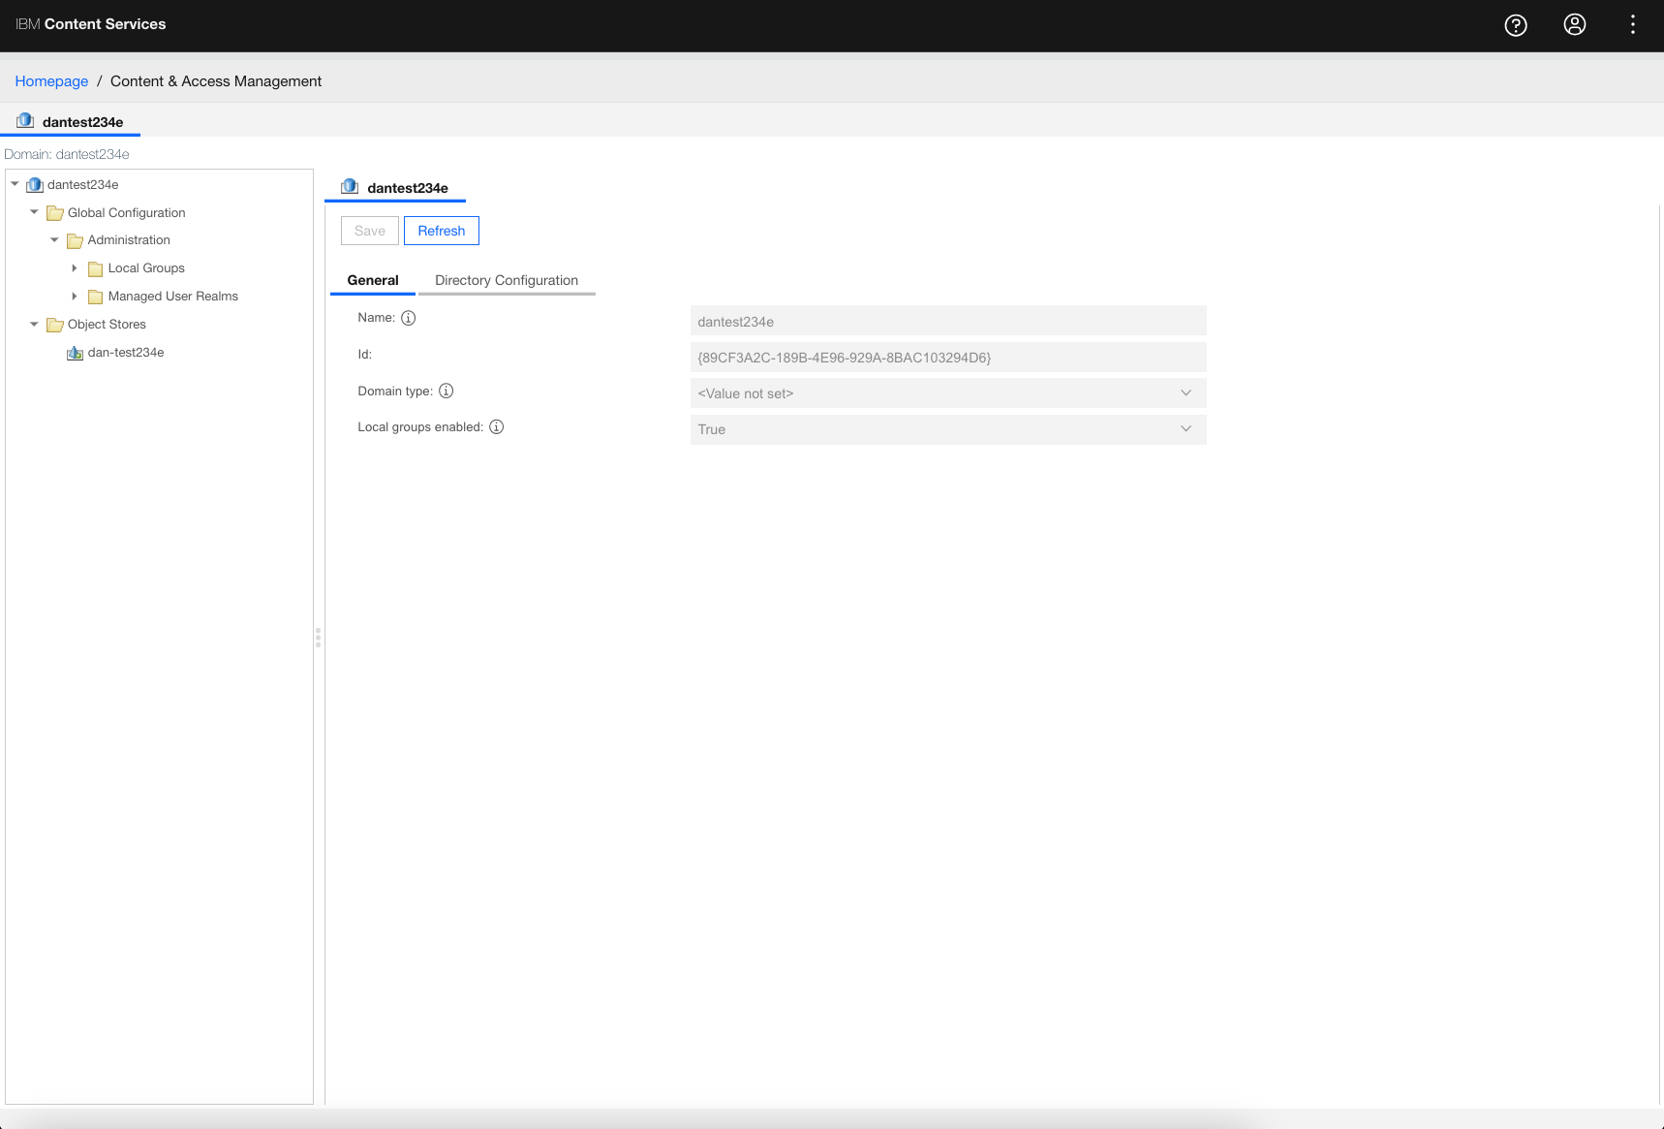The height and width of the screenshot is (1129, 1664).
Task: Click the Object Stores folder icon
Action: (x=55, y=325)
